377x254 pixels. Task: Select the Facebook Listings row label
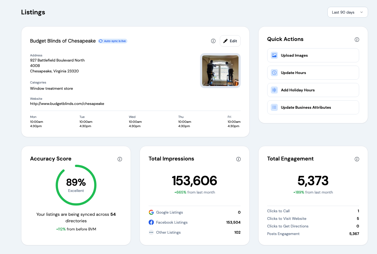click(x=172, y=222)
